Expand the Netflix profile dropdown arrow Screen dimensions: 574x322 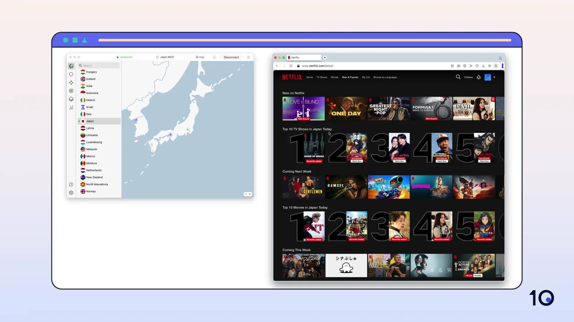494,77
